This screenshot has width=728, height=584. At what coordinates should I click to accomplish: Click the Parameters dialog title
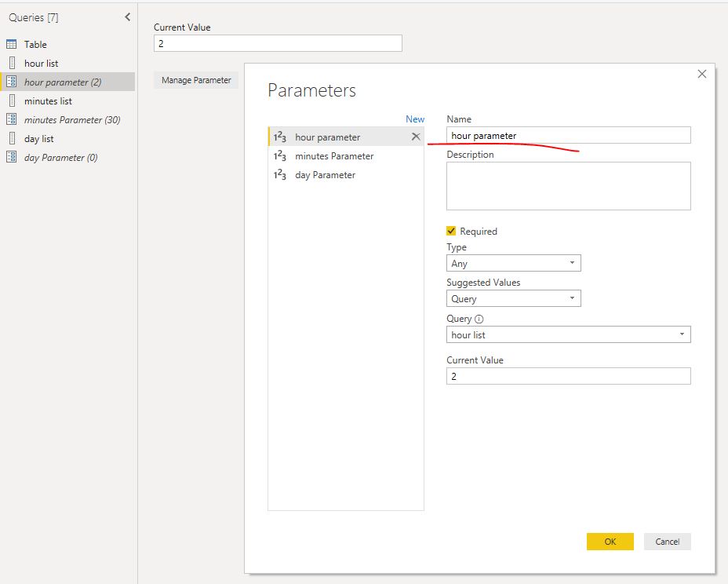pyautogui.click(x=311, y=90)
